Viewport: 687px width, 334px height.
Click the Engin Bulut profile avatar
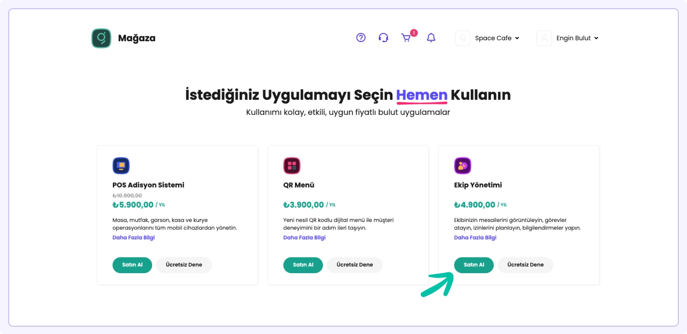pos(544,38)
